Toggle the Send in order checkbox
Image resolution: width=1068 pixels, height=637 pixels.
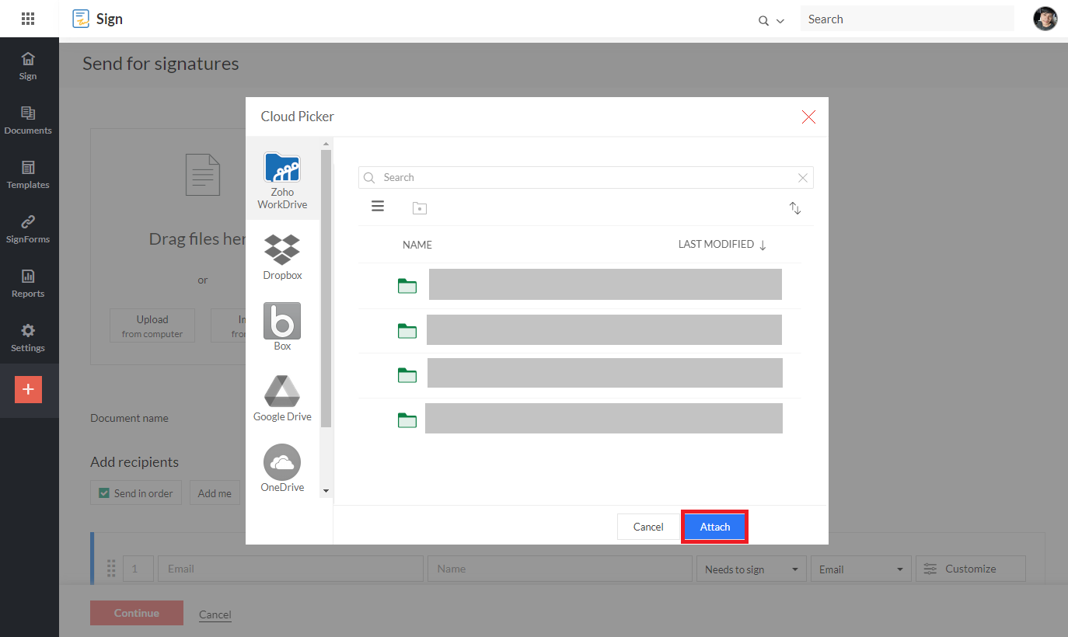104,493
